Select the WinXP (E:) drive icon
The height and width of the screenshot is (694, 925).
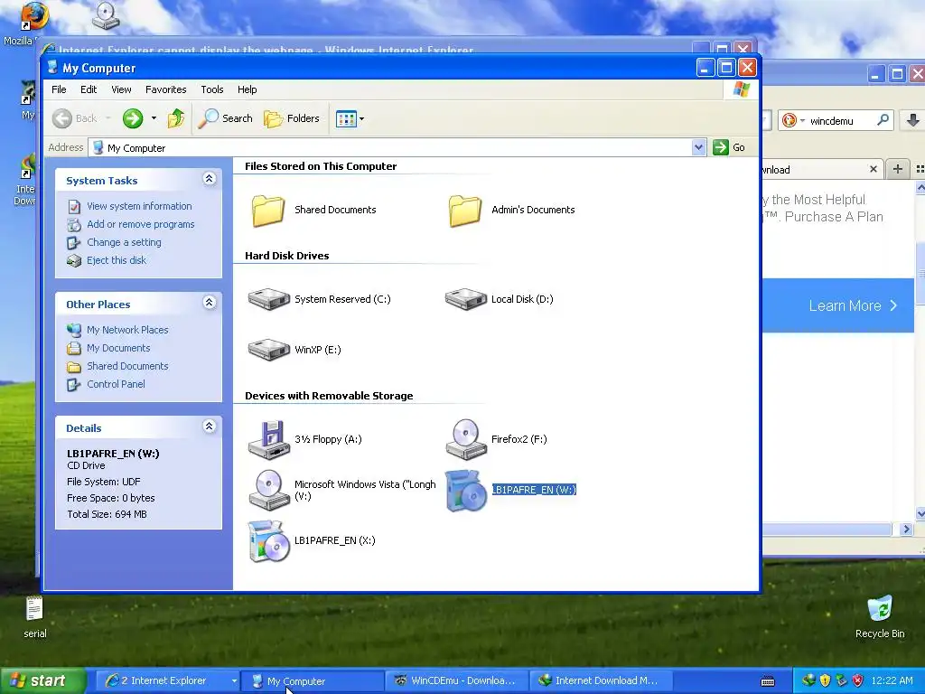tap(268, 350)
